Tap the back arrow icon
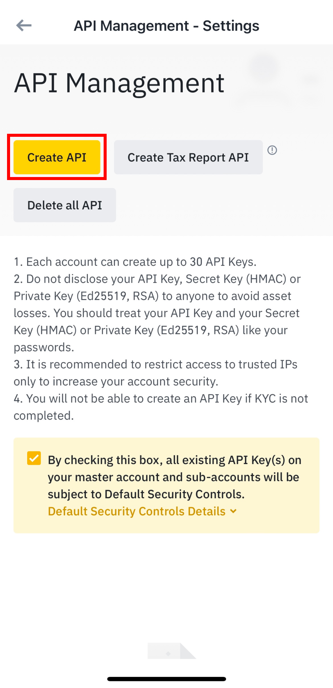Viewport: 333px width, 688px height. [24, 25]
